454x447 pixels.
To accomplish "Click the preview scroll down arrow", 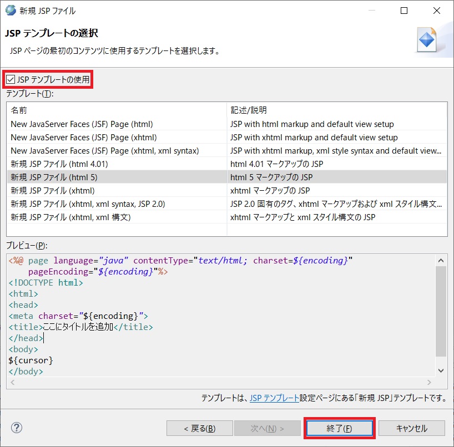I will [x=441, y=370].
